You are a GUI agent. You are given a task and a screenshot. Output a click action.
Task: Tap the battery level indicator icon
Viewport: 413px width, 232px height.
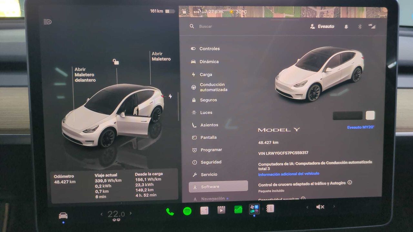pyautogui.click(x=170, y=11)
